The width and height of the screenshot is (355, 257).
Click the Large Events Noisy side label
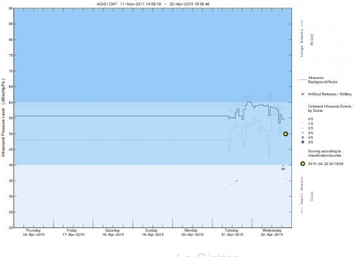point(307,39)
